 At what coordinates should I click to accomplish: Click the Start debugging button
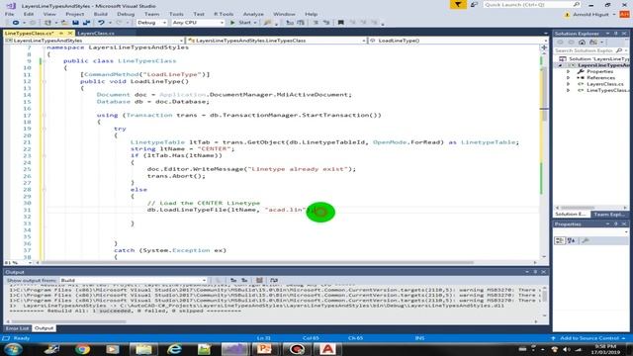(240, 23)
